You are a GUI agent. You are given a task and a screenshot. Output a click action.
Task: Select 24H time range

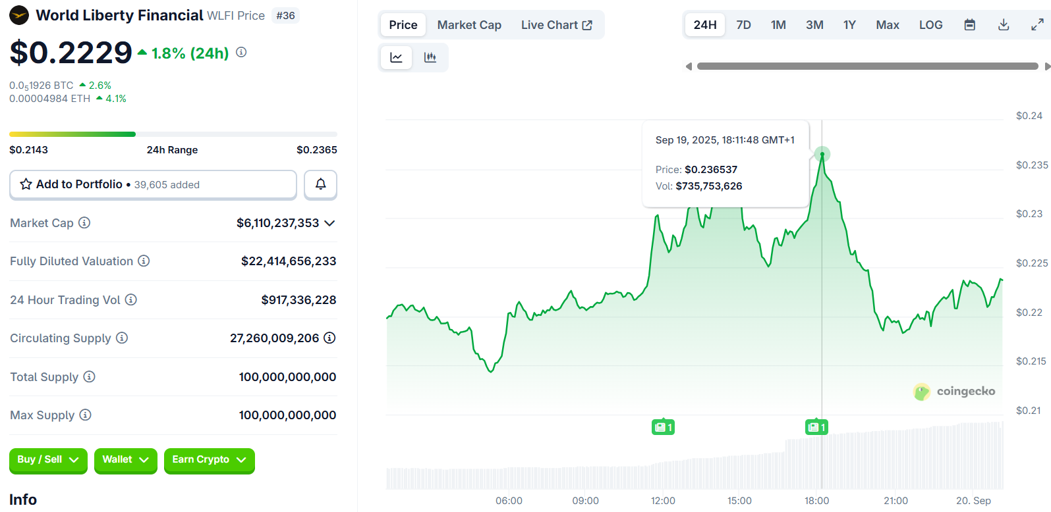(x=705, y=25)
